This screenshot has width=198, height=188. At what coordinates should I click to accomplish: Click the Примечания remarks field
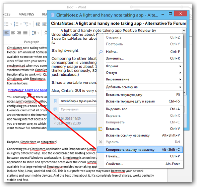(78, 109)
